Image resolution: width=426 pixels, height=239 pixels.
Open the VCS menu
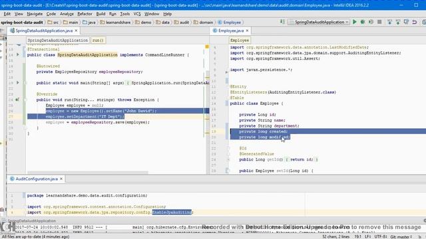point(137,14)
